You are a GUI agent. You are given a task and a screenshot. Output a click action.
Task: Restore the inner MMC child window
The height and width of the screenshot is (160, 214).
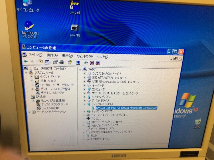(x=175, y=59)
